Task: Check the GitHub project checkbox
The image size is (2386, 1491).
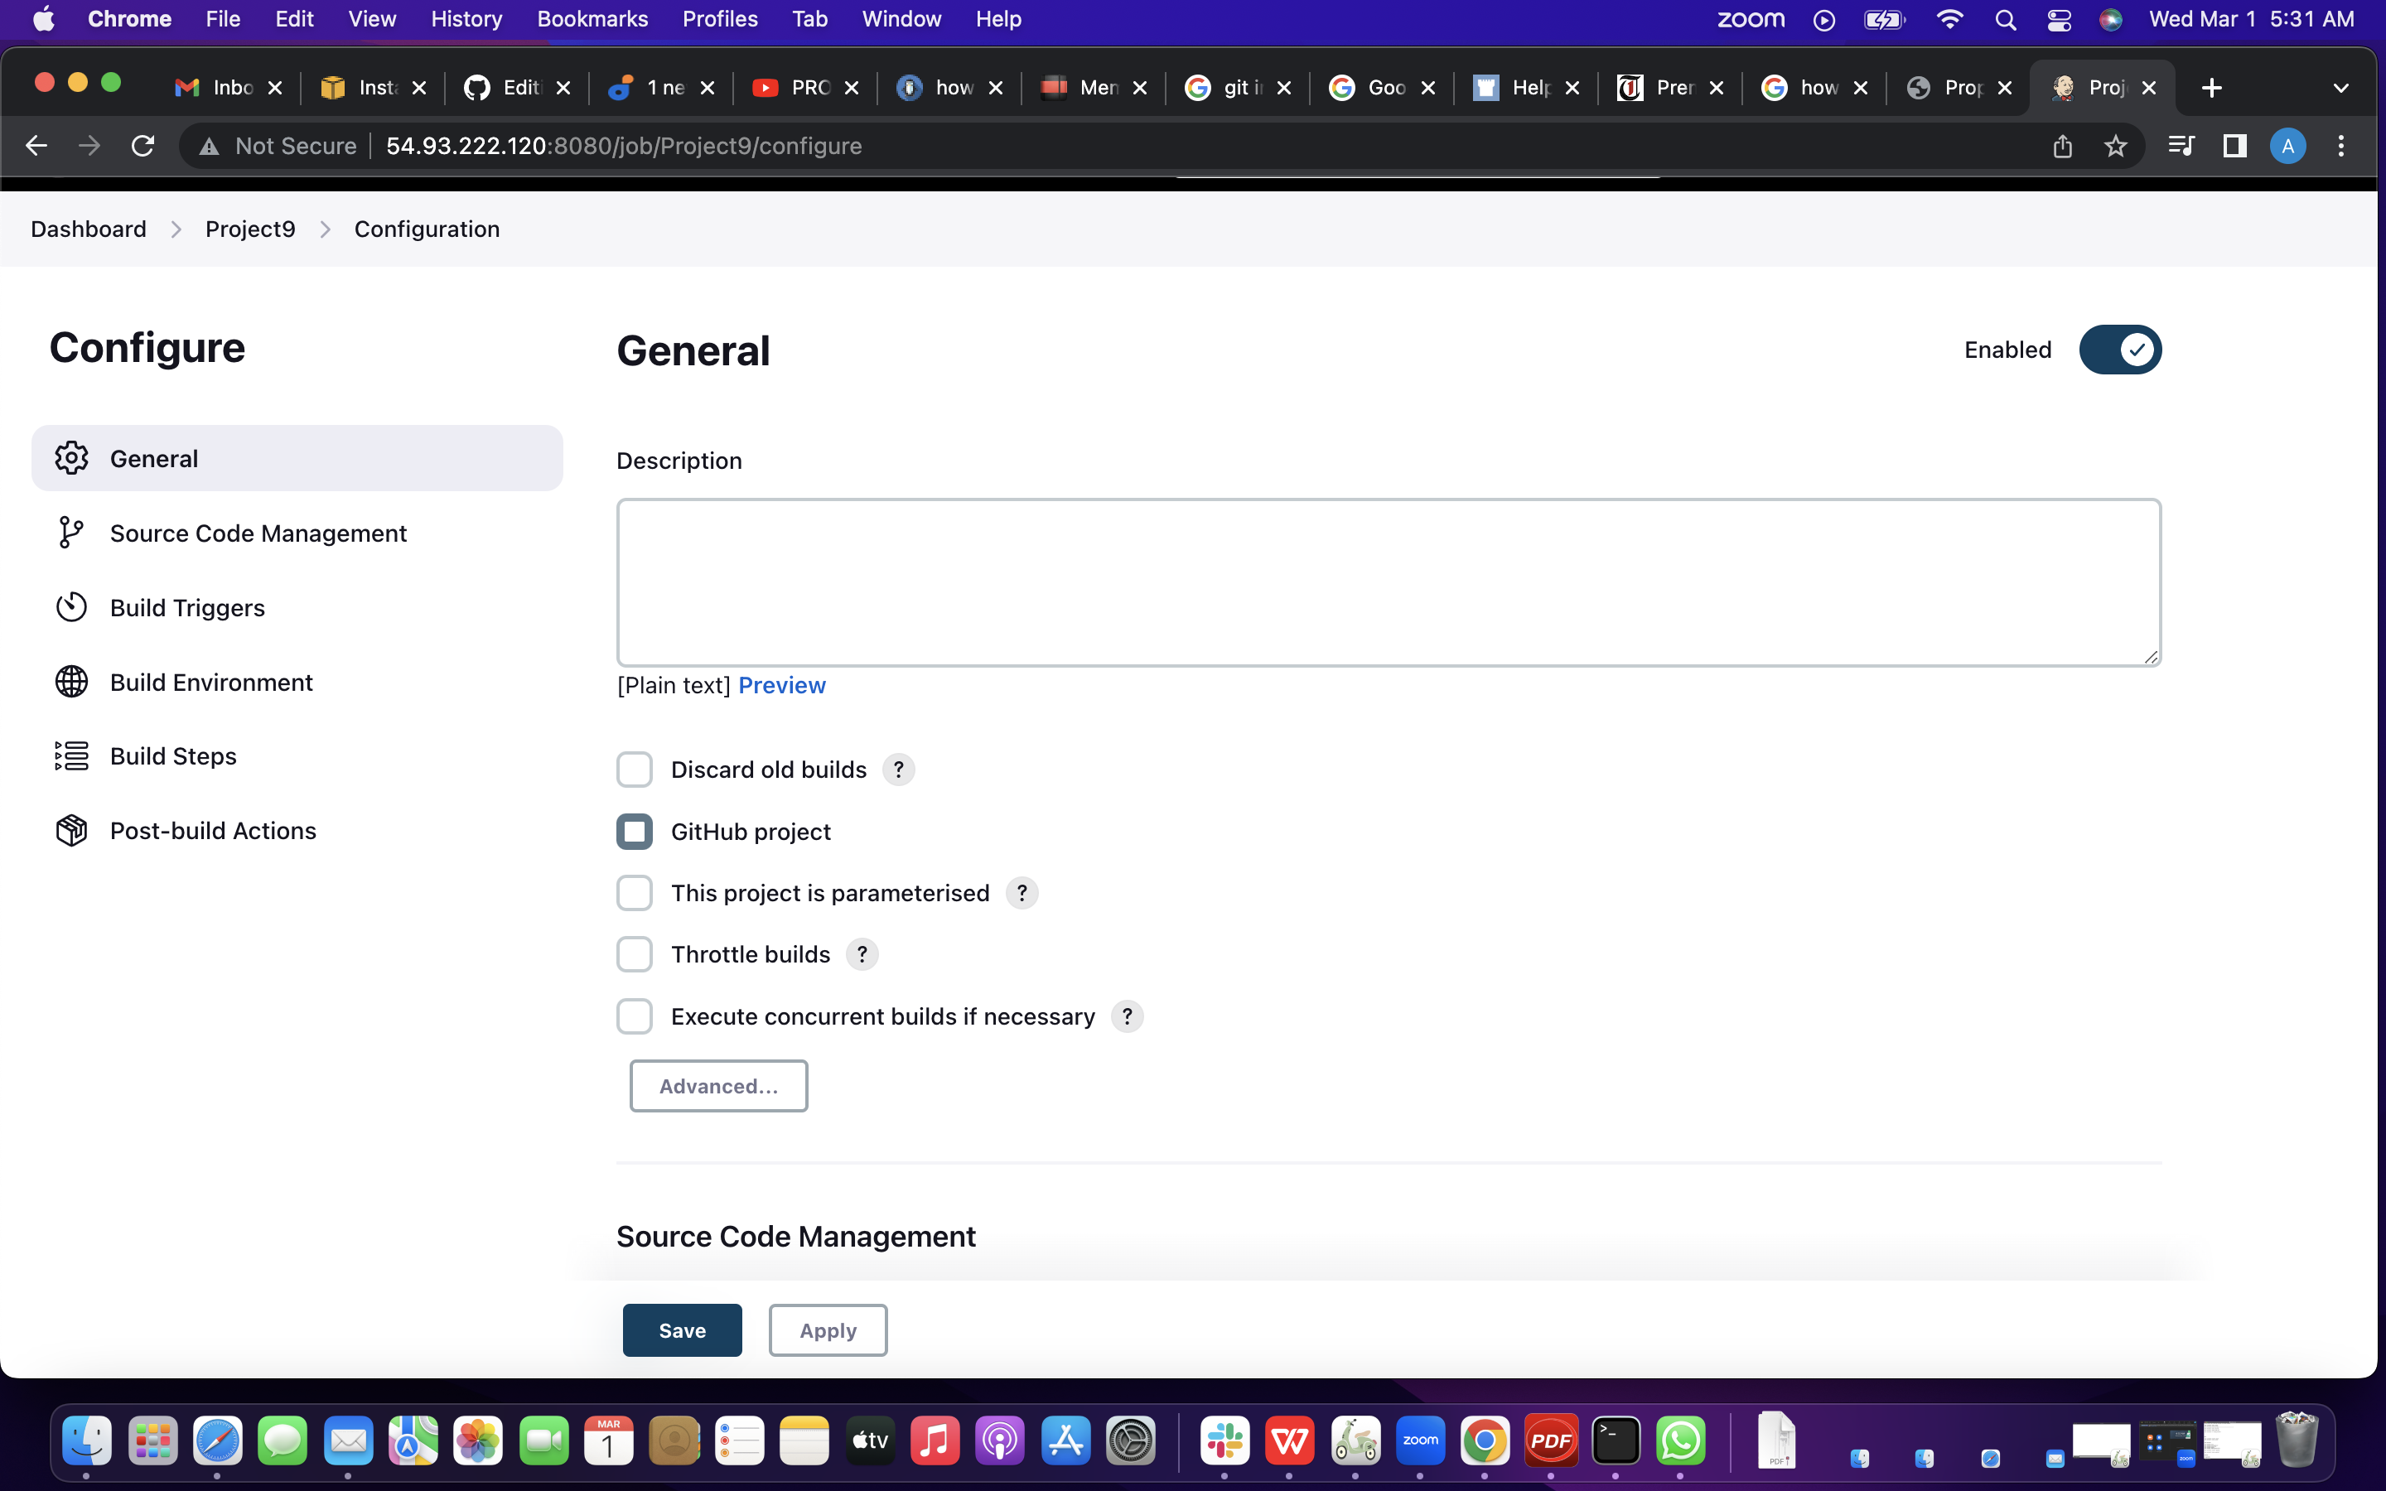Action: click(635, 832)
